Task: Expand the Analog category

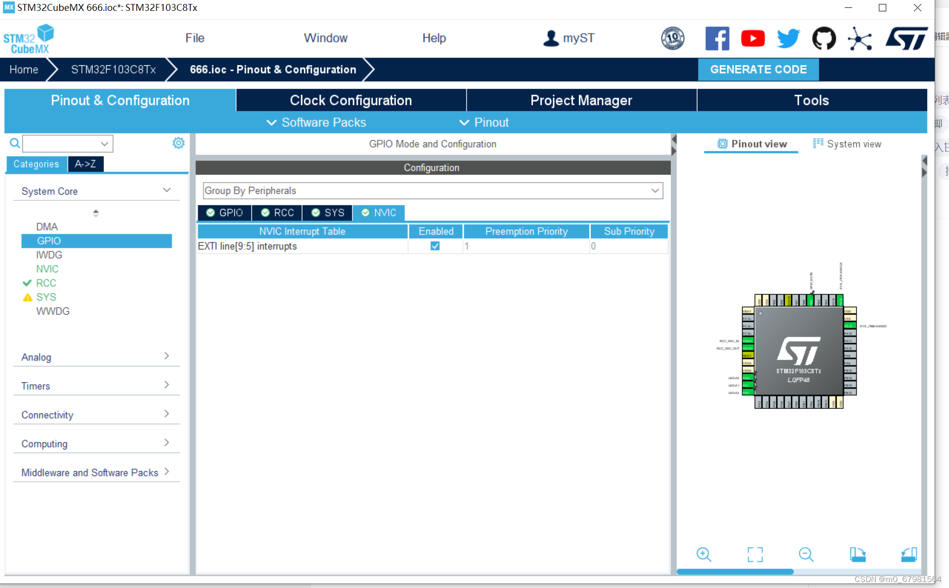Action: click(x=166, y=356)
